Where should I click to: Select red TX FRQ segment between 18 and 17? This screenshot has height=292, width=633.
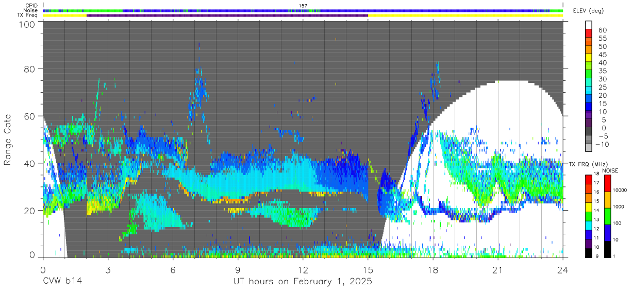589,179
